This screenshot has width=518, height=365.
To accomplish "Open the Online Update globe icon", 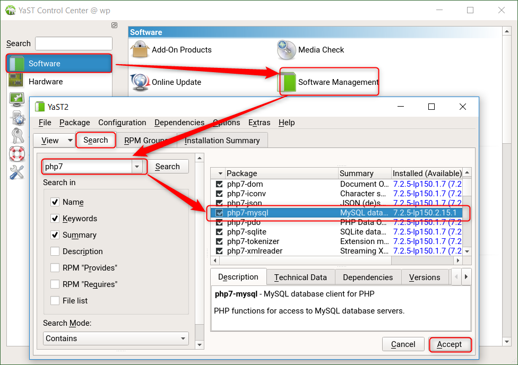I will (140, 82).
